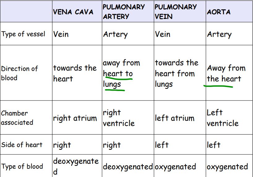Viewport: 253px width, 177px height.
Task: Select the "right ventricle" cell
Action: (x=118, y=118)
